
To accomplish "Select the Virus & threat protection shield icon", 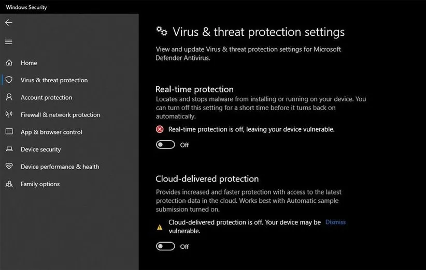I will click(x=9, y=80).
